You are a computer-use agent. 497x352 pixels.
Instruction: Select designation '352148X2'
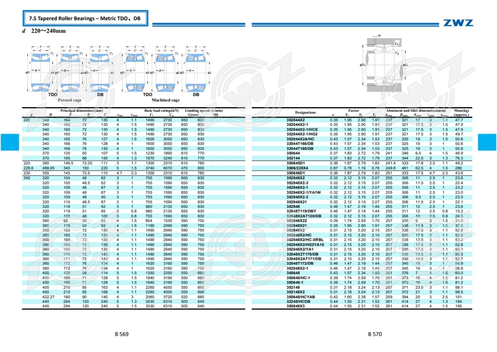pos(295,292)
